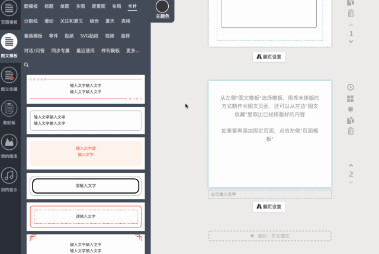Click the play preview icon for page 2
The image size is (379, 254).
(x=351, y=87)
